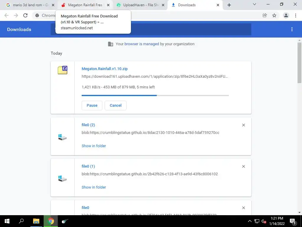Open the Chrome profile avatar
Image resolution: width=302 pixels, height=227 pixels.
(286, 15)
